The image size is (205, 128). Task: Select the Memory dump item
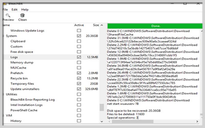(x=22, y=62)
